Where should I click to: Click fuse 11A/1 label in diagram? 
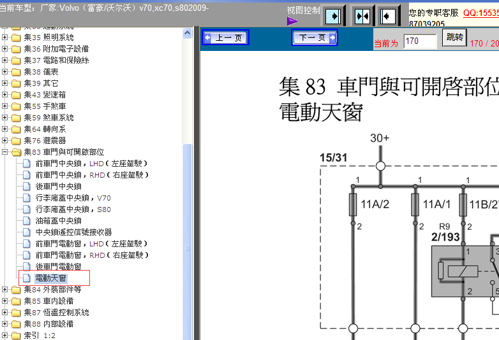click(x=436, y=204)
